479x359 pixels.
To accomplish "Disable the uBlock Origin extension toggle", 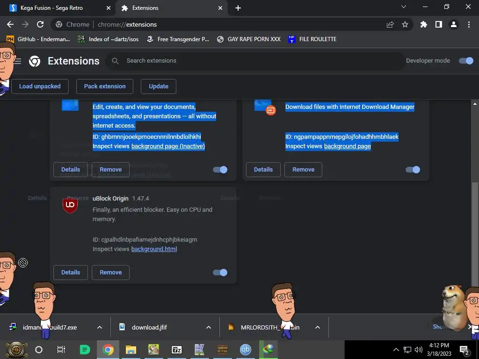I will 220,273.
